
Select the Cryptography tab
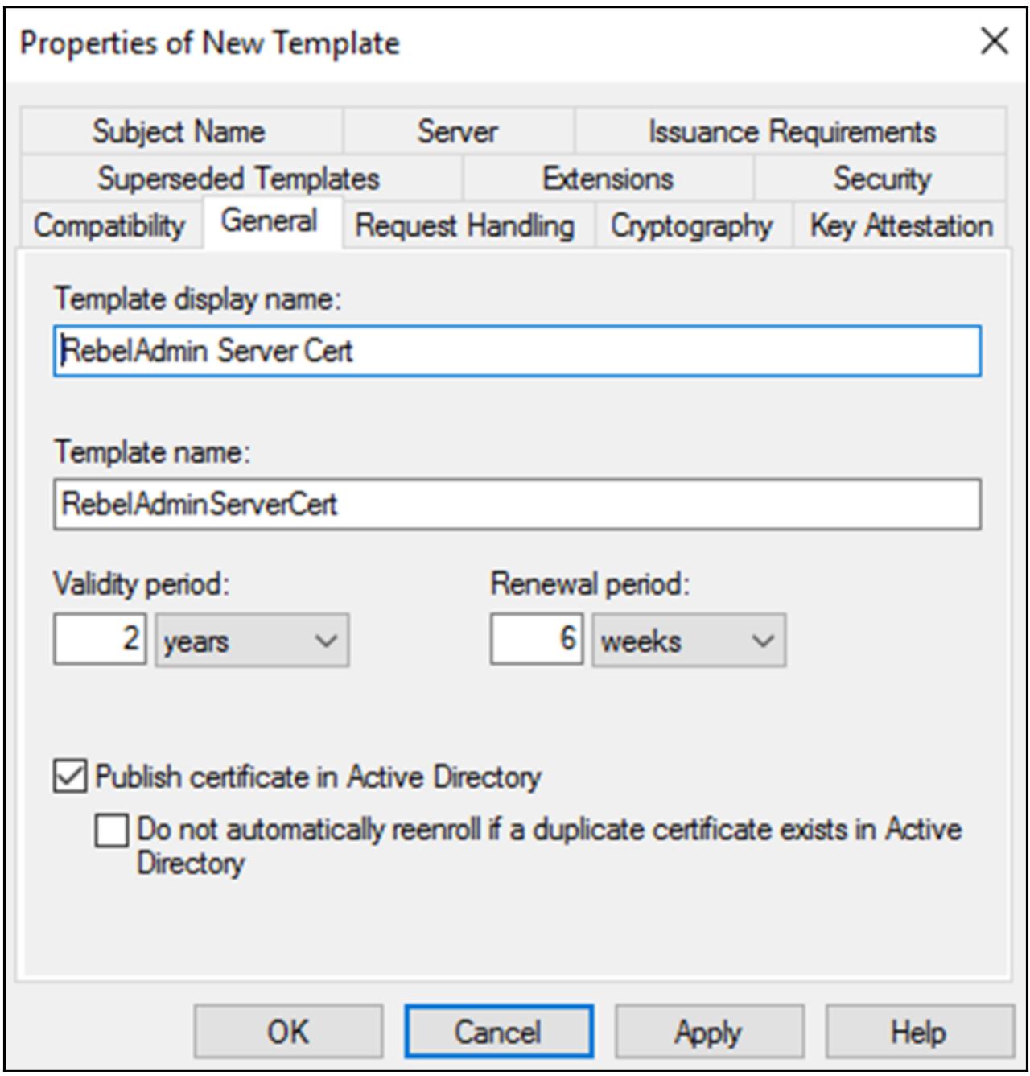(x=691, y=225)
